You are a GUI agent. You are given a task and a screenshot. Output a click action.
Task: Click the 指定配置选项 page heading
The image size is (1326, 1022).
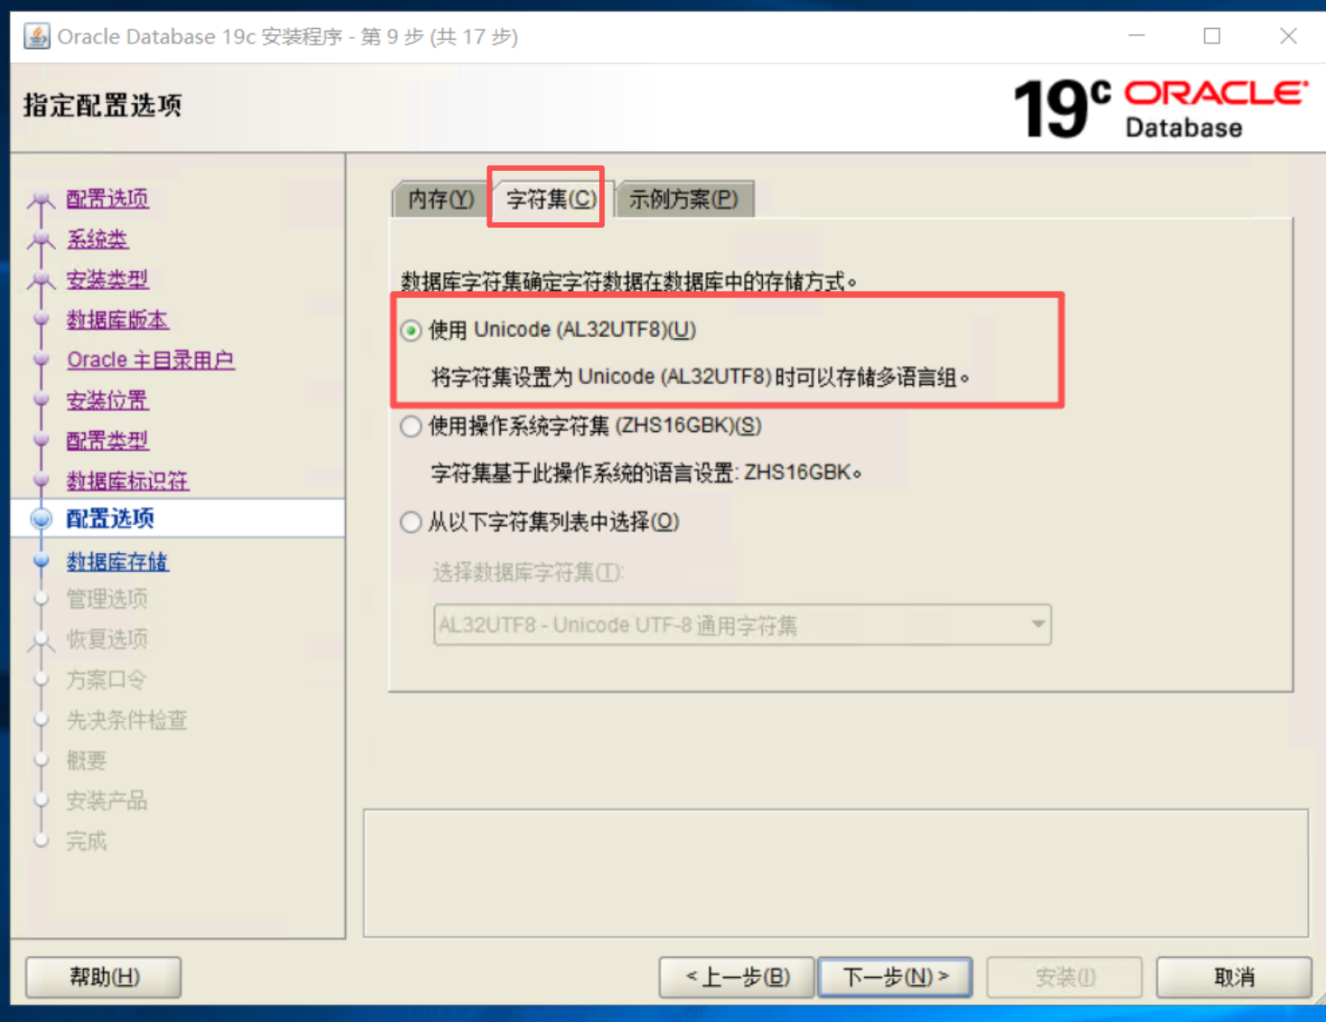click(x=102, y=106)
